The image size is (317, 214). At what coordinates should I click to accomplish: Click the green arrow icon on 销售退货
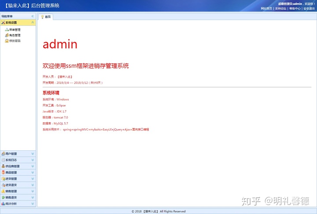3,197
